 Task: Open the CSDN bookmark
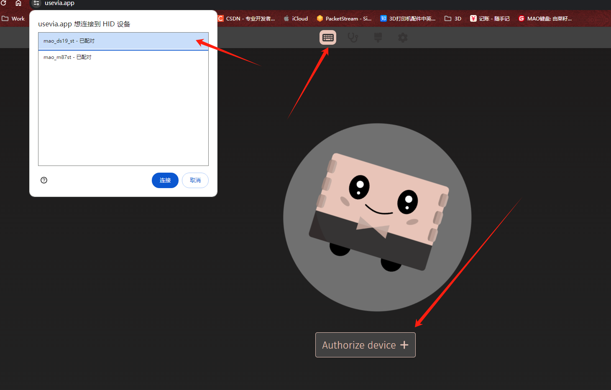pyautogui.click(x=246, y=18)
